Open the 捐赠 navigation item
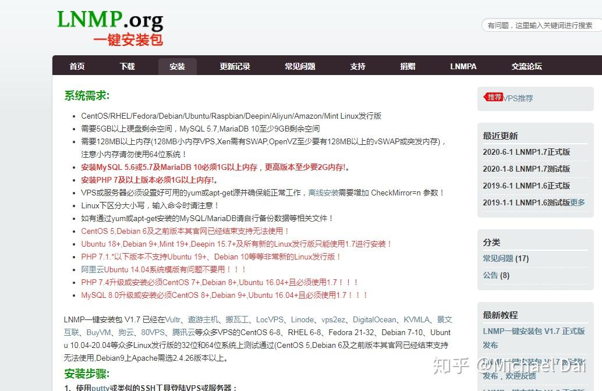 pos(408,66)
